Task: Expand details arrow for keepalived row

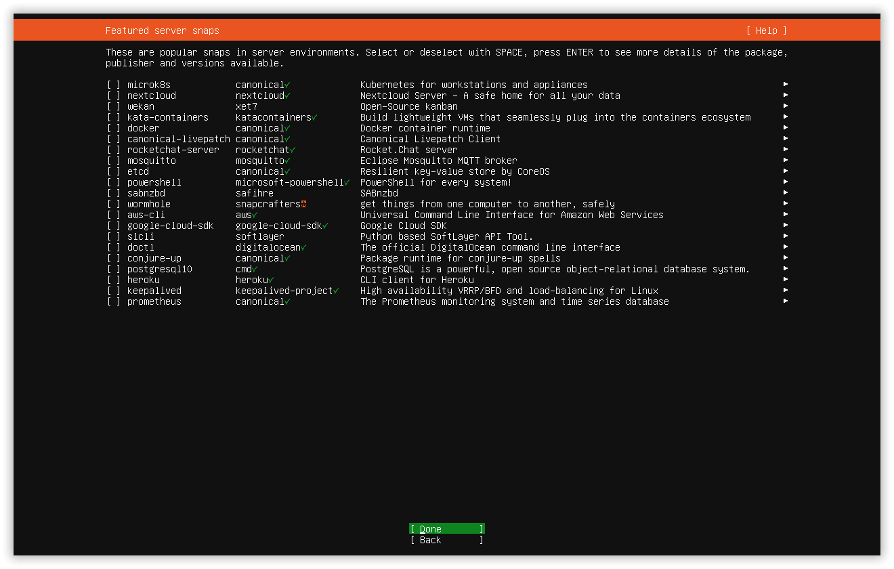Action: tap(786, 290)
